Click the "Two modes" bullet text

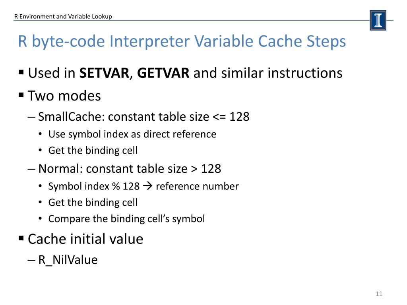pos(64,96)
